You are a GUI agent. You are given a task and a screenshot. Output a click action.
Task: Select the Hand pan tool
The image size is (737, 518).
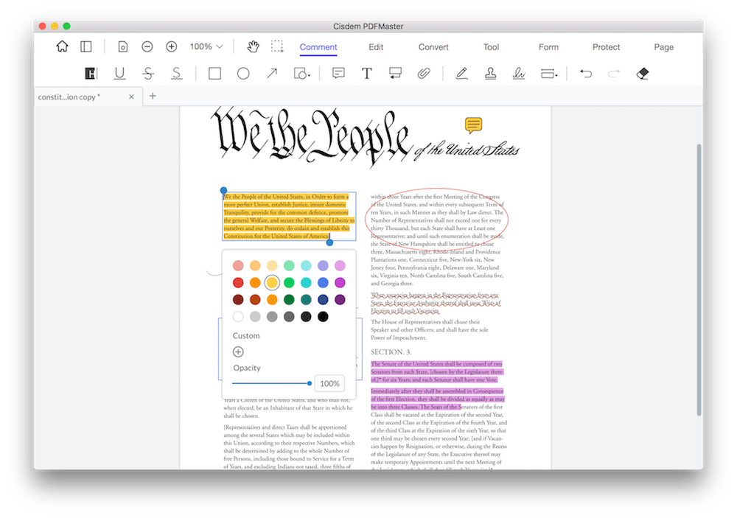click(x=254, y=46)
